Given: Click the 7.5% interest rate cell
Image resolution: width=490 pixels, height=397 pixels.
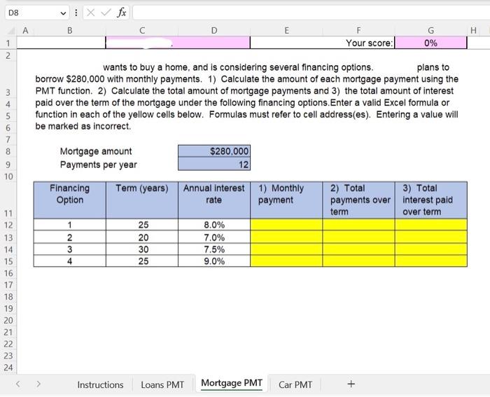Looking at the screenshot, I should pos(214,249).
